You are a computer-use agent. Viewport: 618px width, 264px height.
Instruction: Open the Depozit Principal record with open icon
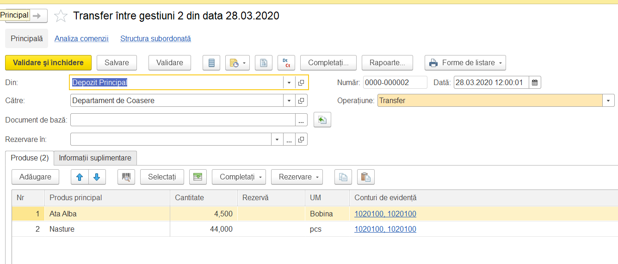[x=301, y=83]
